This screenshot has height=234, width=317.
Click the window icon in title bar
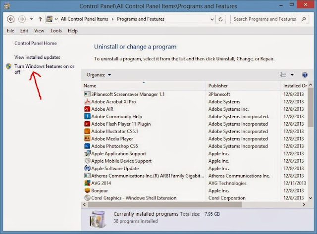tap(6, 6)
